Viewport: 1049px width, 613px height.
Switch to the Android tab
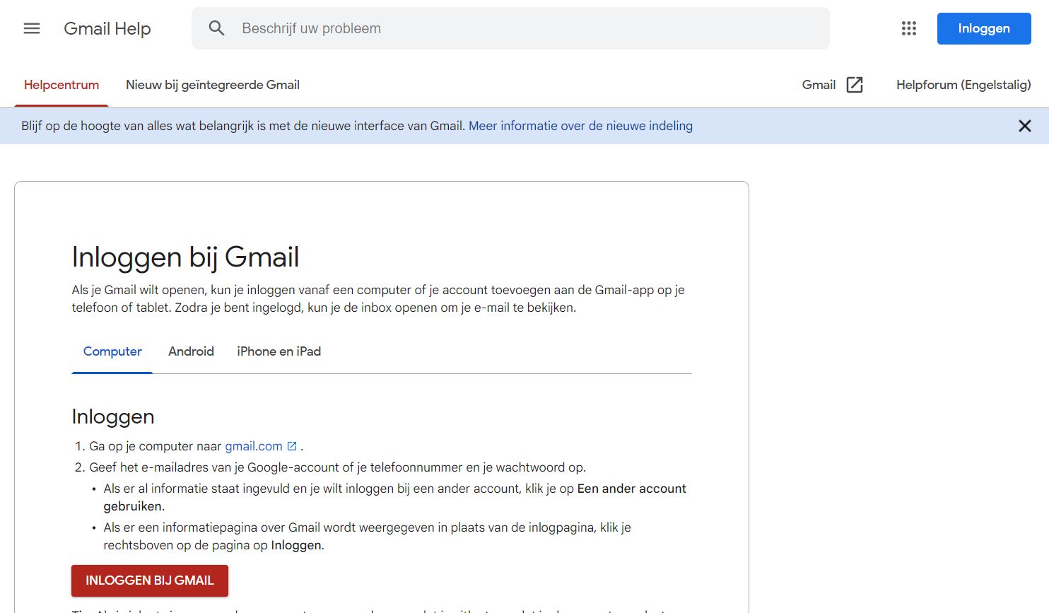tap(191, 351)
